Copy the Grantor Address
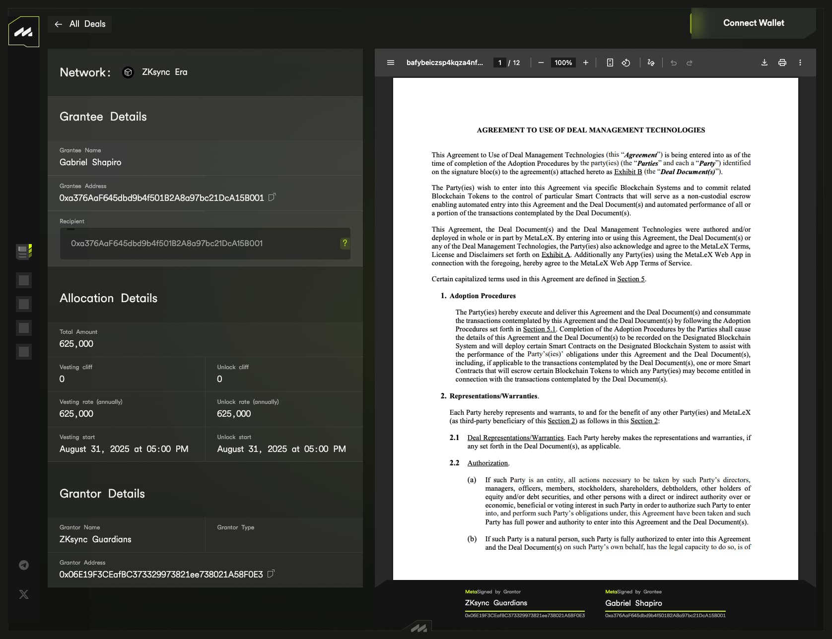 pos(271,574)
